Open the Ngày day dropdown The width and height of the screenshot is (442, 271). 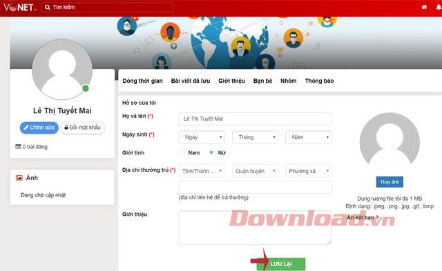click(x=202, y=137)
